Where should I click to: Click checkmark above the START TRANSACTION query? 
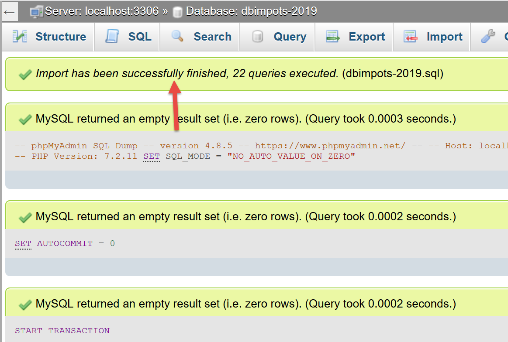(25, 304)
